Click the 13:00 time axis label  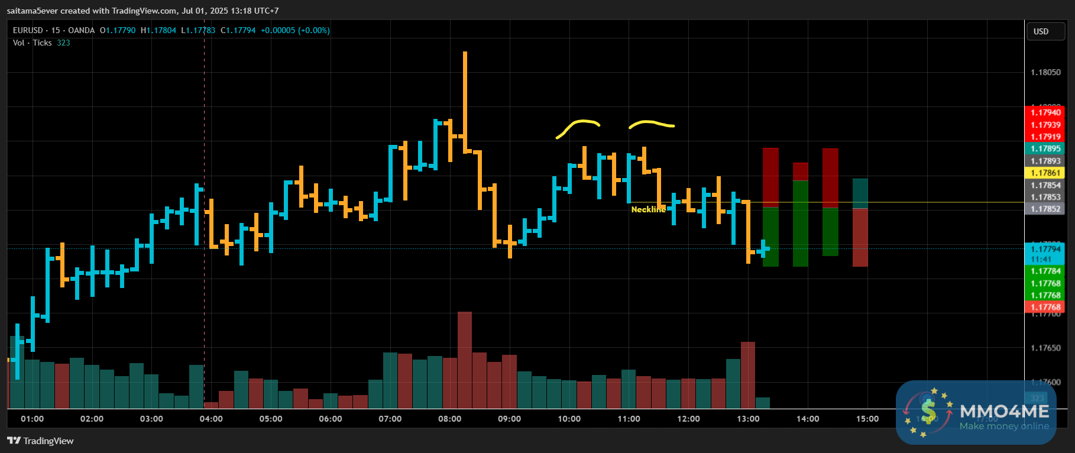pos(748,419)
